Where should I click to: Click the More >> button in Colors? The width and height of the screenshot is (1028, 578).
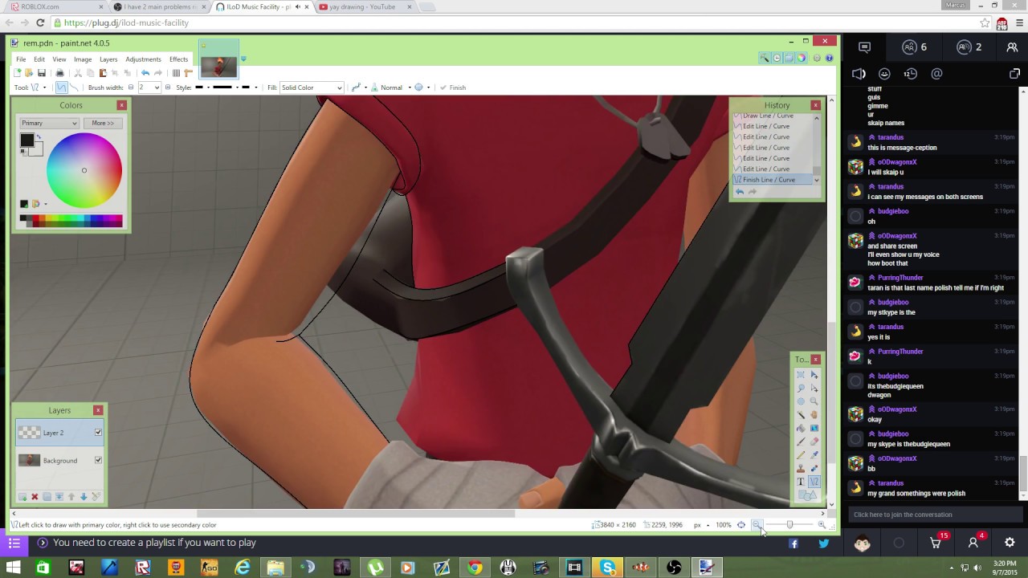point(103,123)
